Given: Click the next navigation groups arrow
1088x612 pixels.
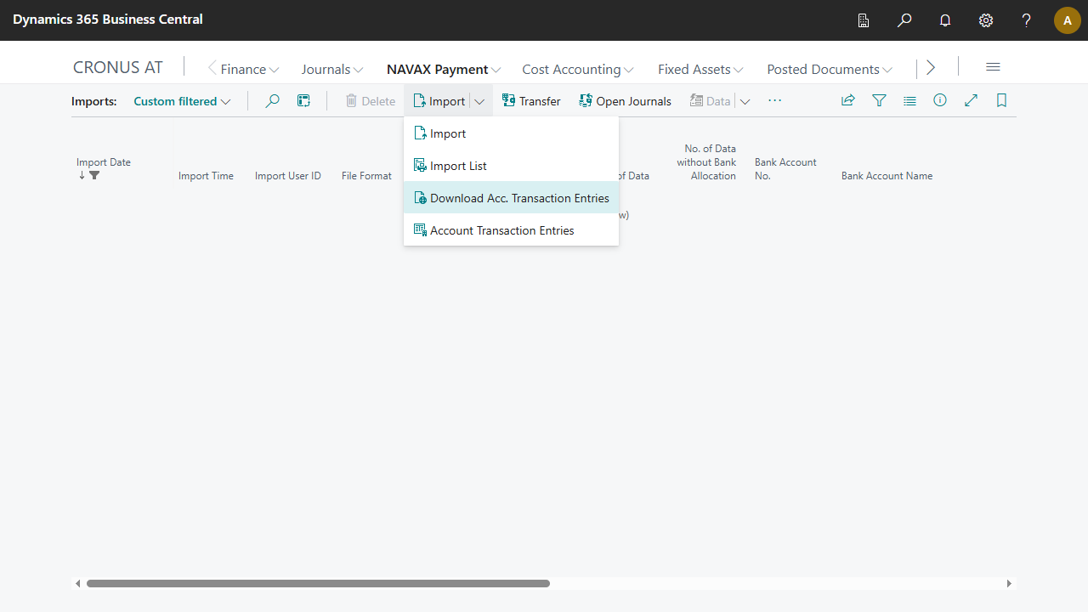Looking at the screenshot, I should tap(931, 67).
